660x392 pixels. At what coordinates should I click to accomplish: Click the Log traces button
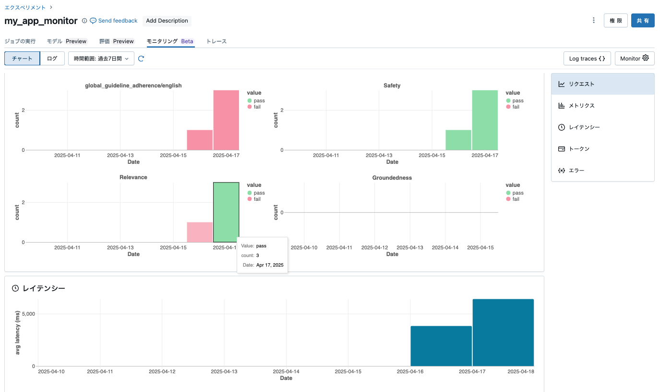tap(587, 59)
